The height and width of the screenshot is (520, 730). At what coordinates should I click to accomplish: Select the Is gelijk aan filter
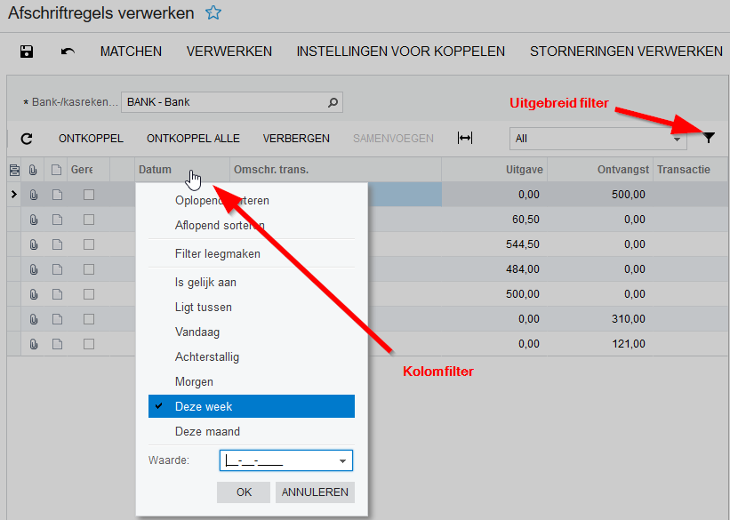(205, 282)
